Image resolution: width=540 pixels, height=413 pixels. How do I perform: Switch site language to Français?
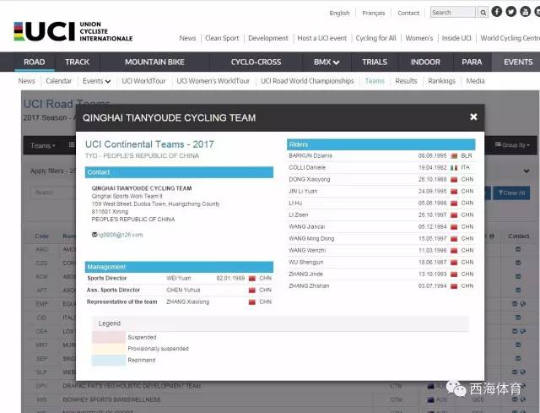click(373, 13)
